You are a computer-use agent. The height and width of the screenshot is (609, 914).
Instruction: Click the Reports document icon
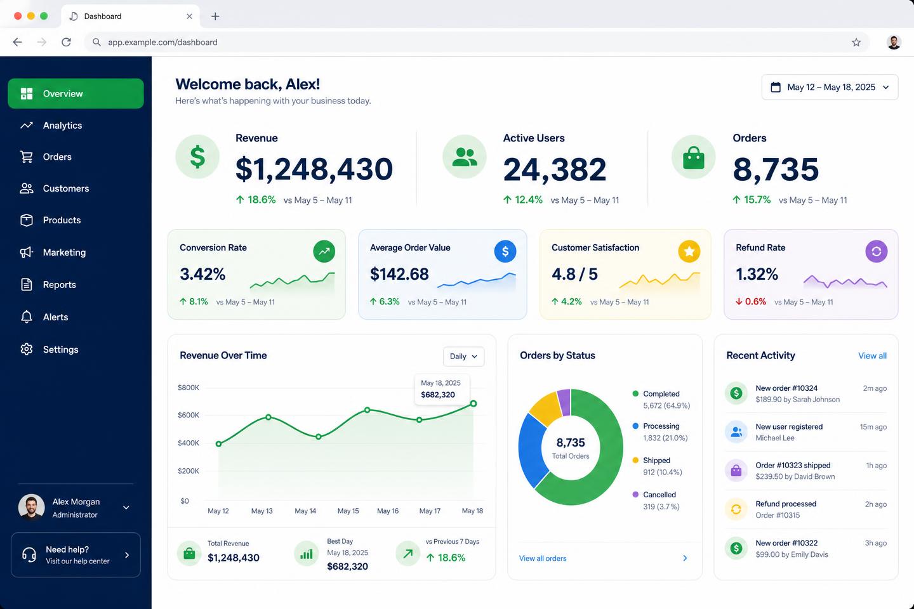pos(27,285)
